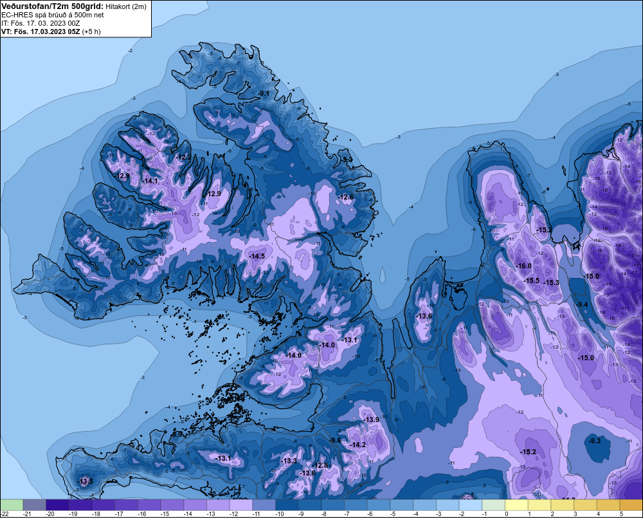Choose the legend swatch labeled -9

(310, 505)
